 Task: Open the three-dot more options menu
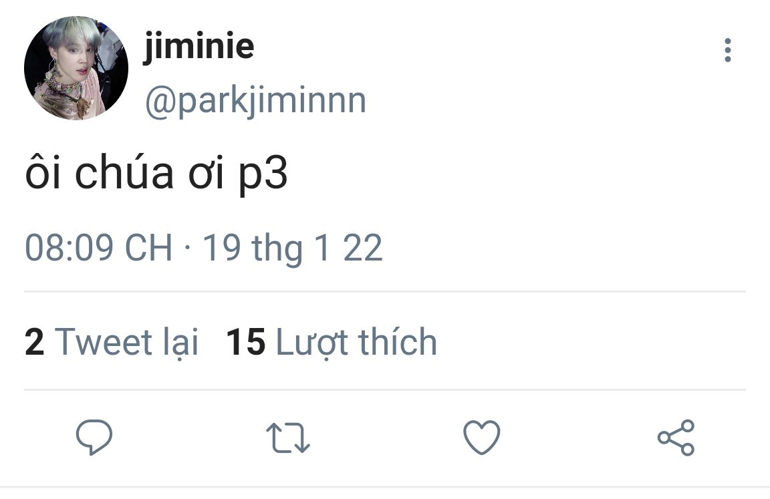pos(728,50)
